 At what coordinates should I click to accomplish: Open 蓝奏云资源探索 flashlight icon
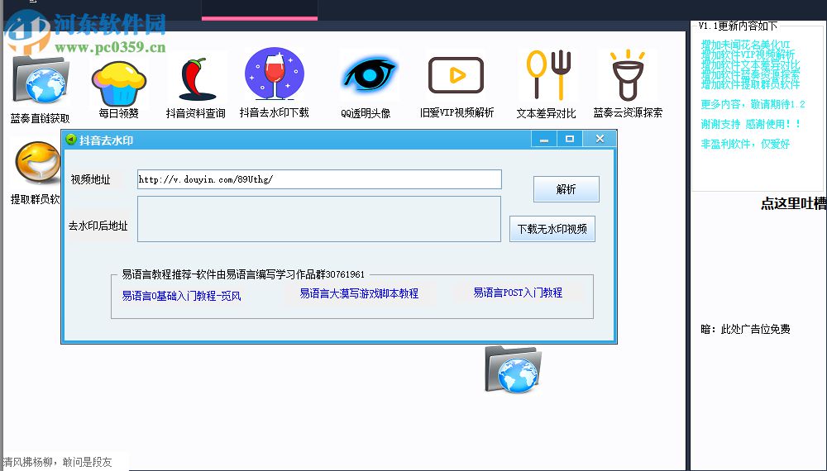point(627,75)
